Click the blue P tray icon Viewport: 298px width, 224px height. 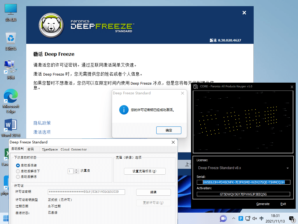[x=241, y=218]
